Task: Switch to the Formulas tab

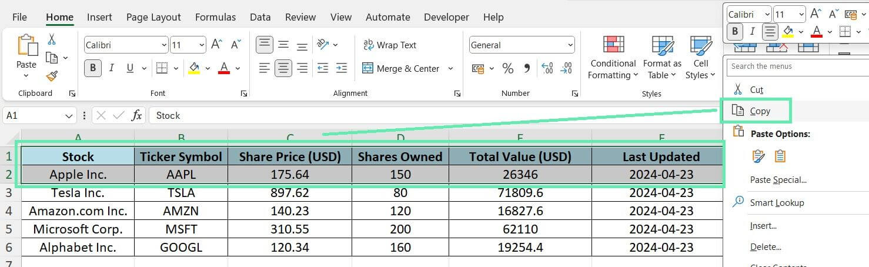Action: click(x=215, y=17)
